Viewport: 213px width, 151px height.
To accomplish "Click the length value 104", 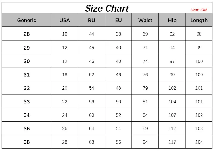I will (199, 142).
